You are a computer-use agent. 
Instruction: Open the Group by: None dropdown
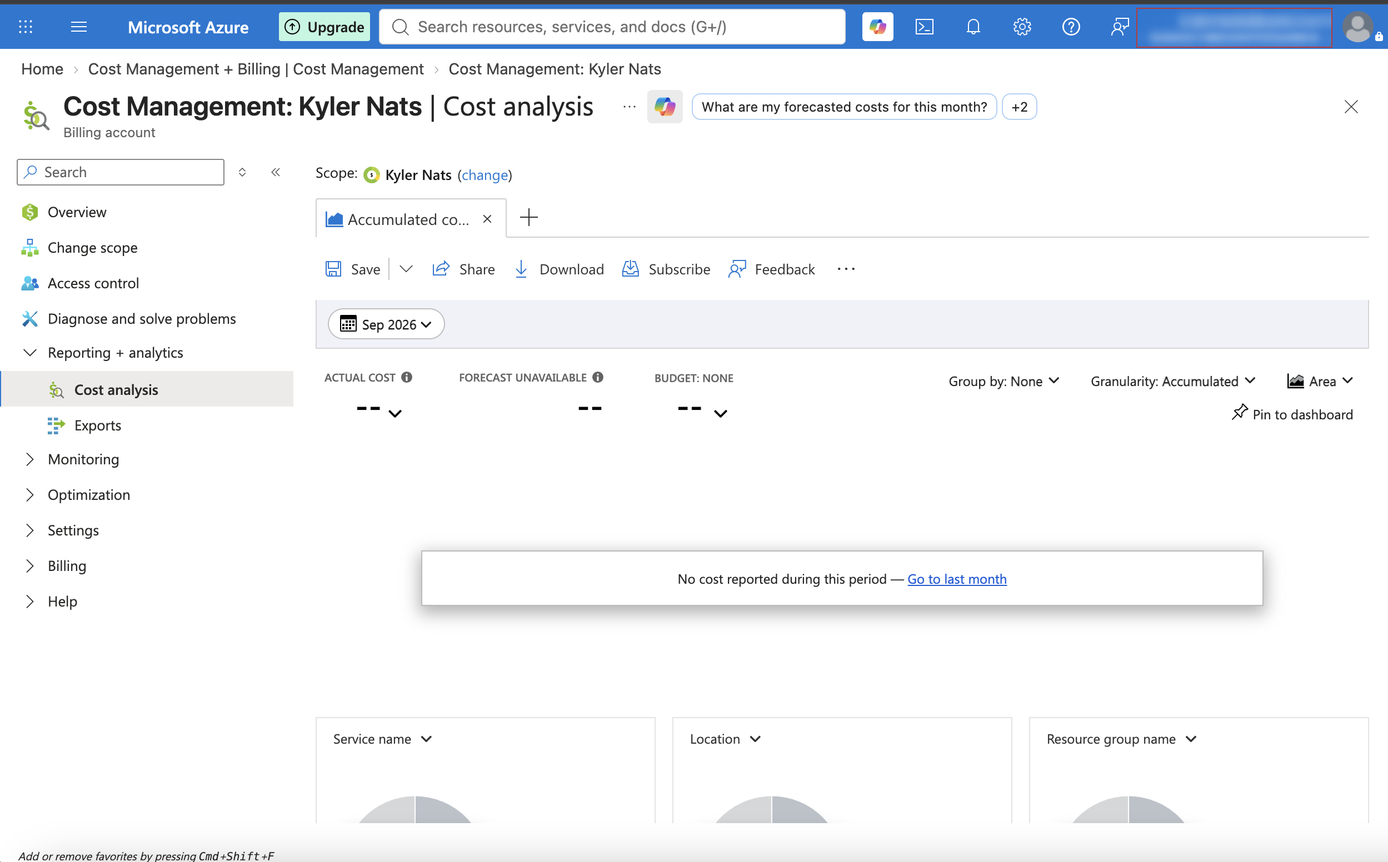[1003, 381]
